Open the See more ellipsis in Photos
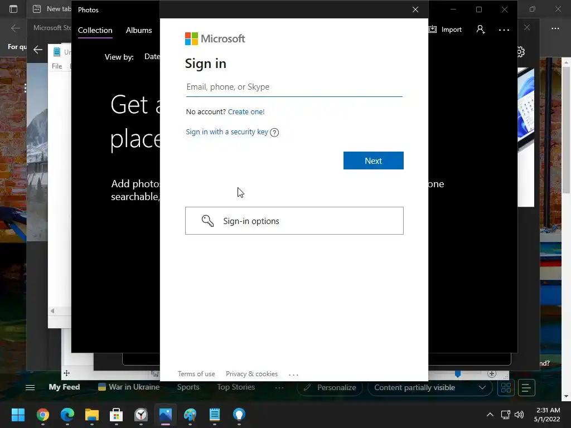This screenshot has height=428, width=571. point(504,30)
